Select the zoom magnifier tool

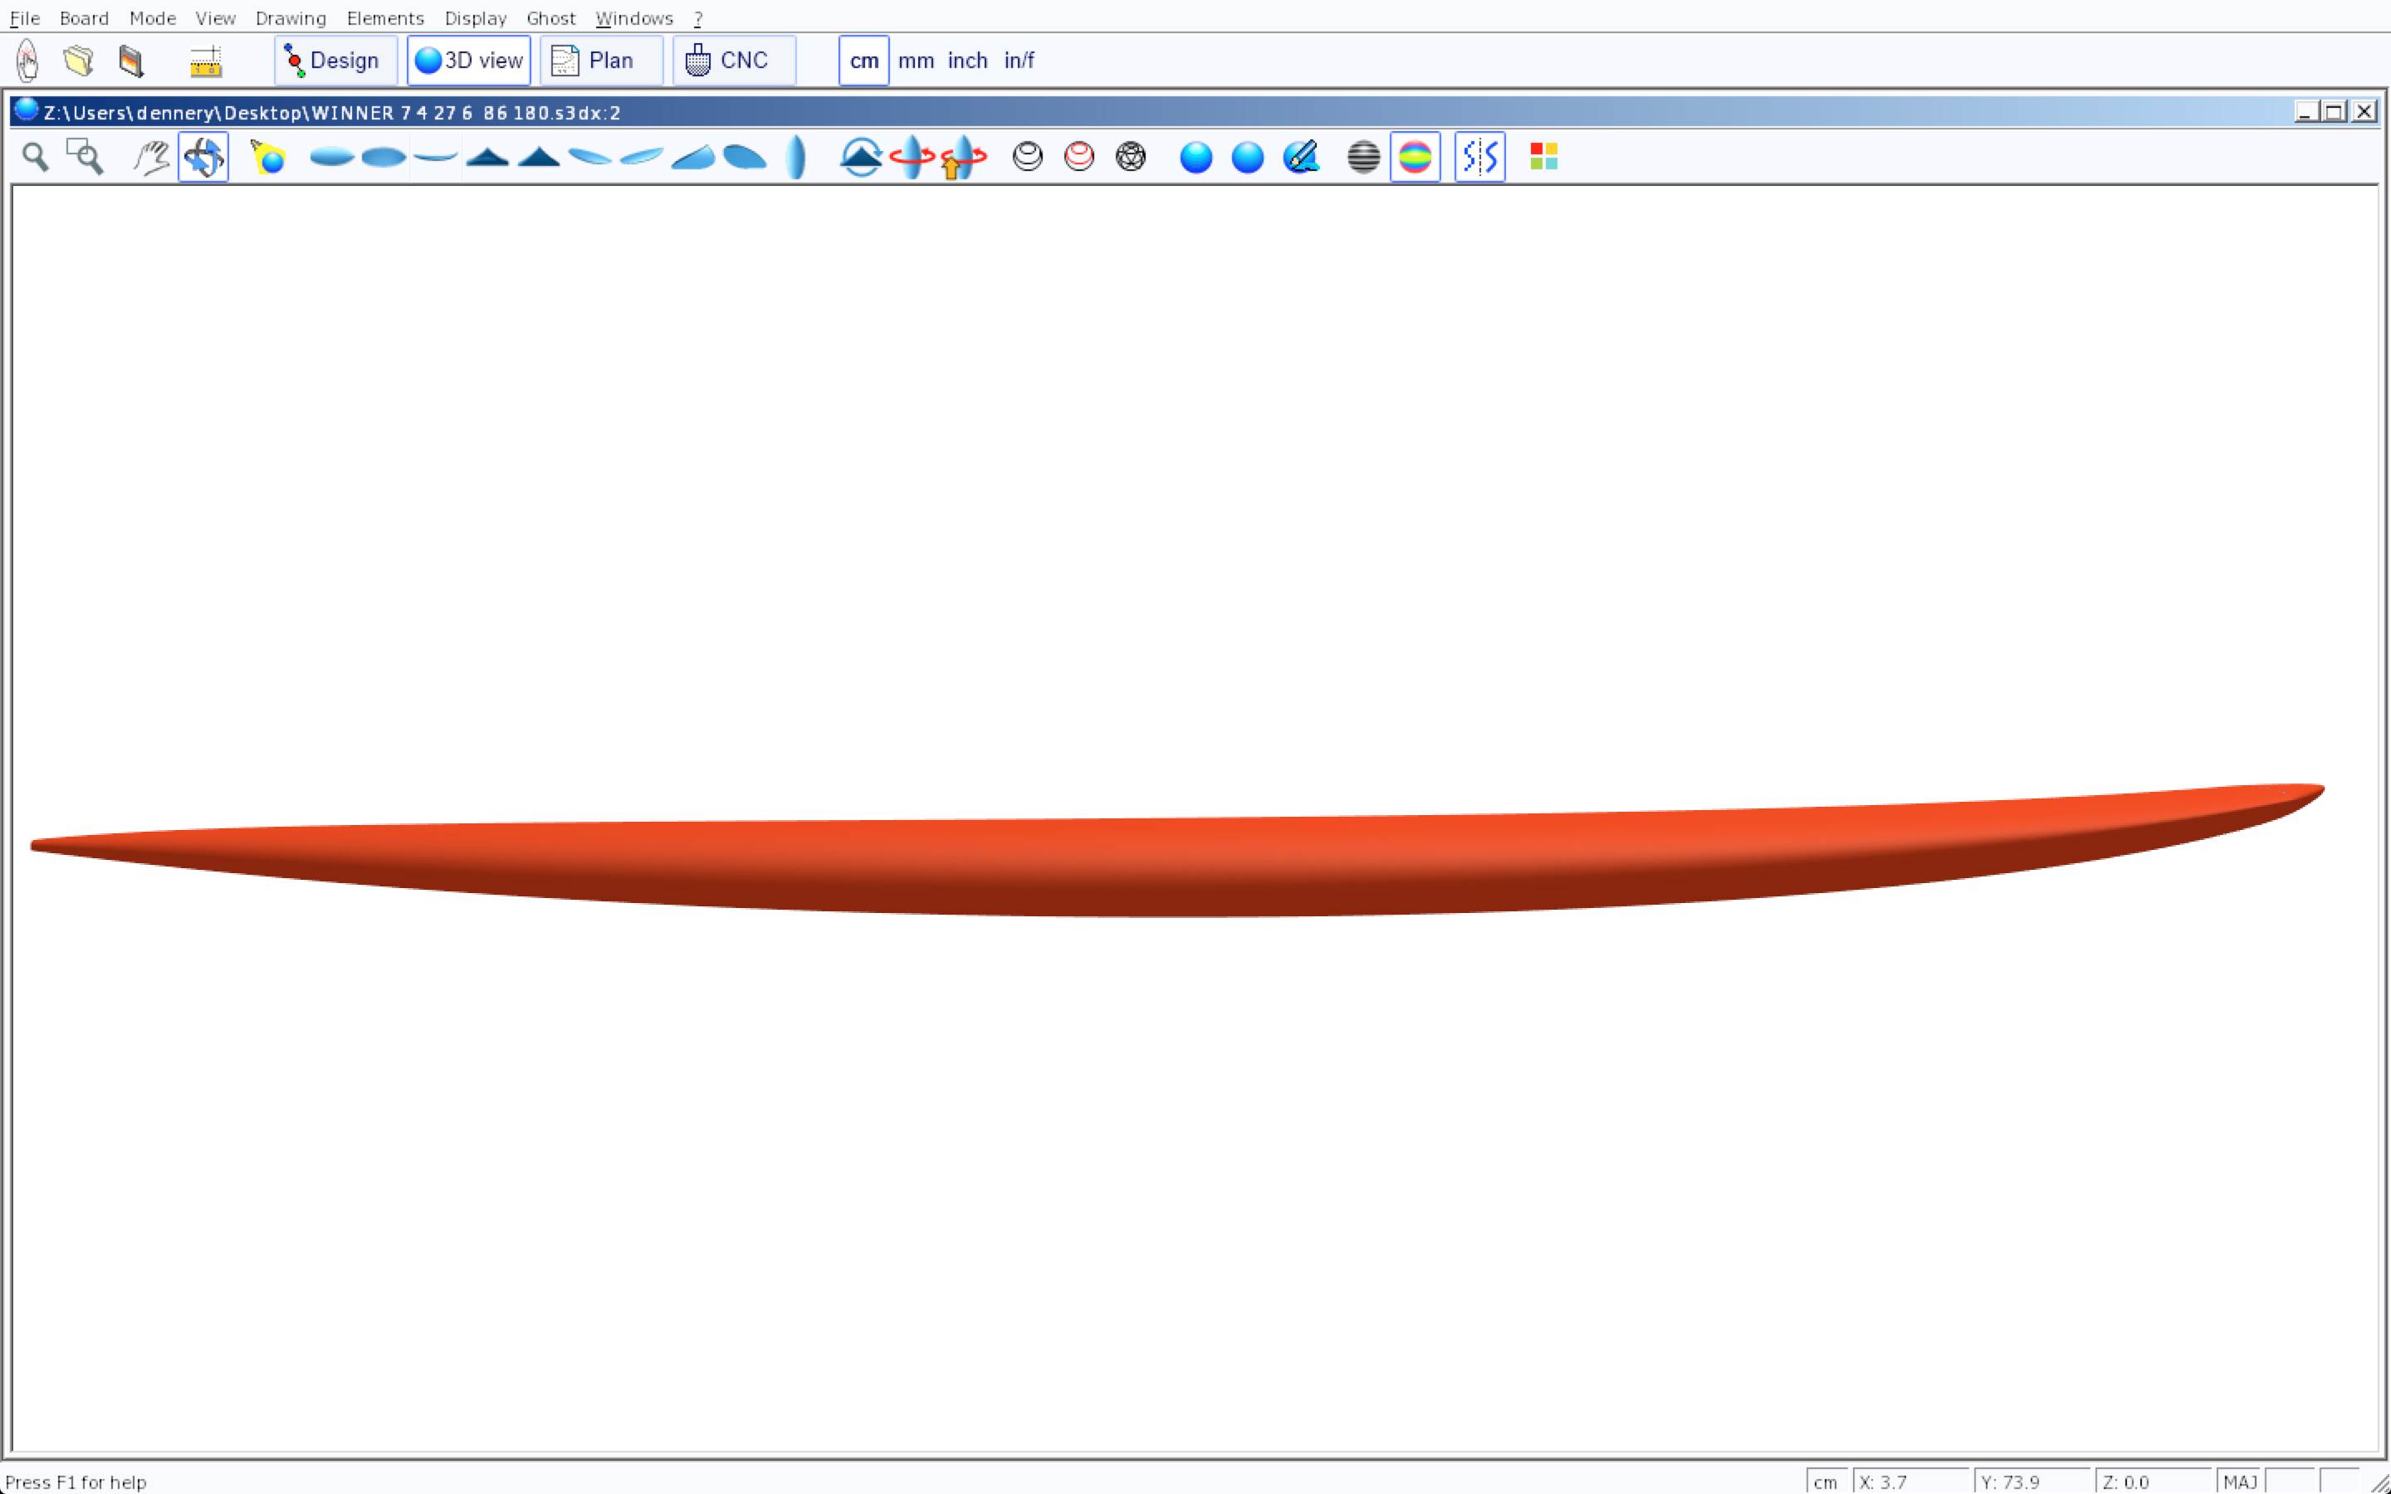click(x=36, y=157)
